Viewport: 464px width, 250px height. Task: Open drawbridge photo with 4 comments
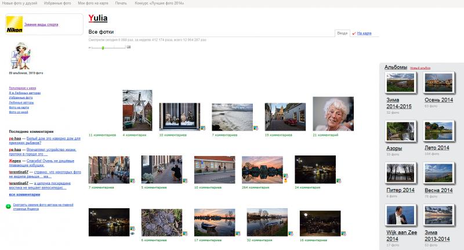(137, 110)
